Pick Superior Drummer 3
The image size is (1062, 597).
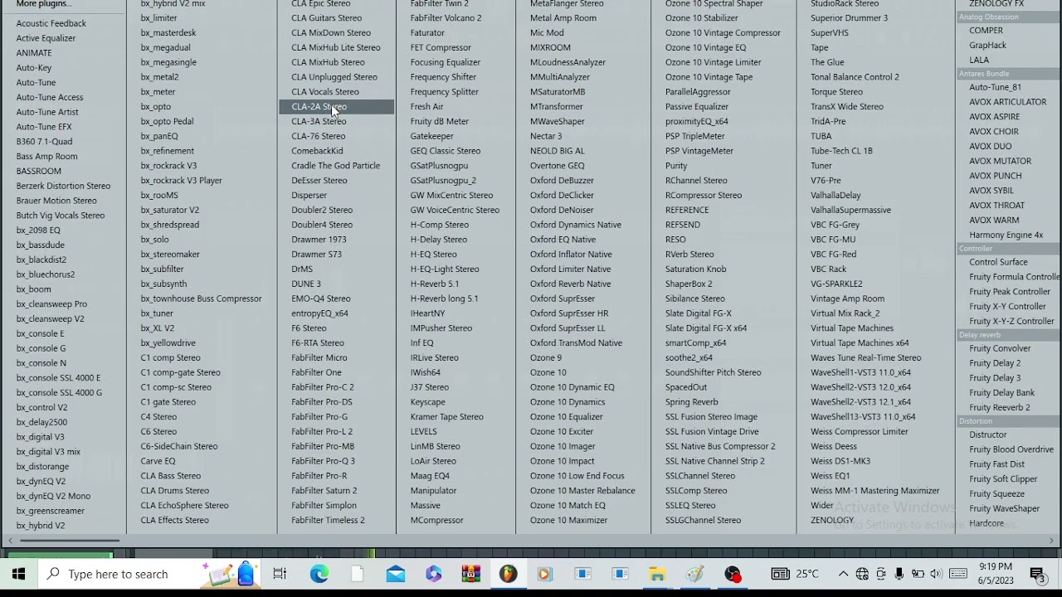click(849, 17)
